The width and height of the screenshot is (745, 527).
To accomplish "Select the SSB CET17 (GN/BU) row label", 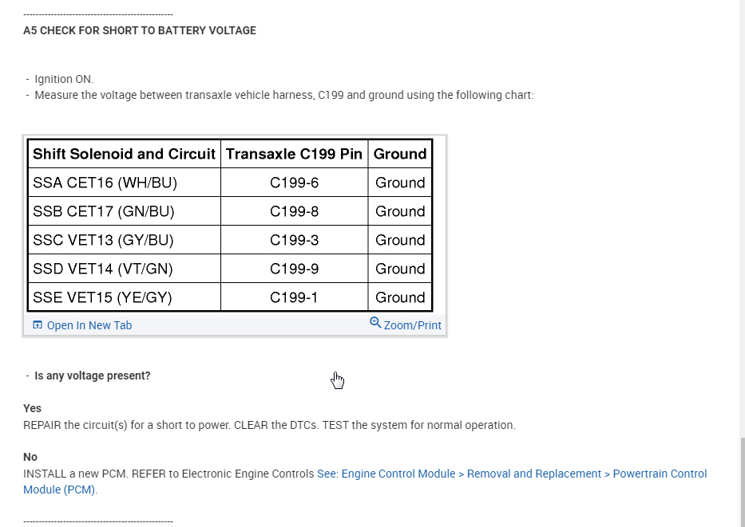I will pos(104,211).
